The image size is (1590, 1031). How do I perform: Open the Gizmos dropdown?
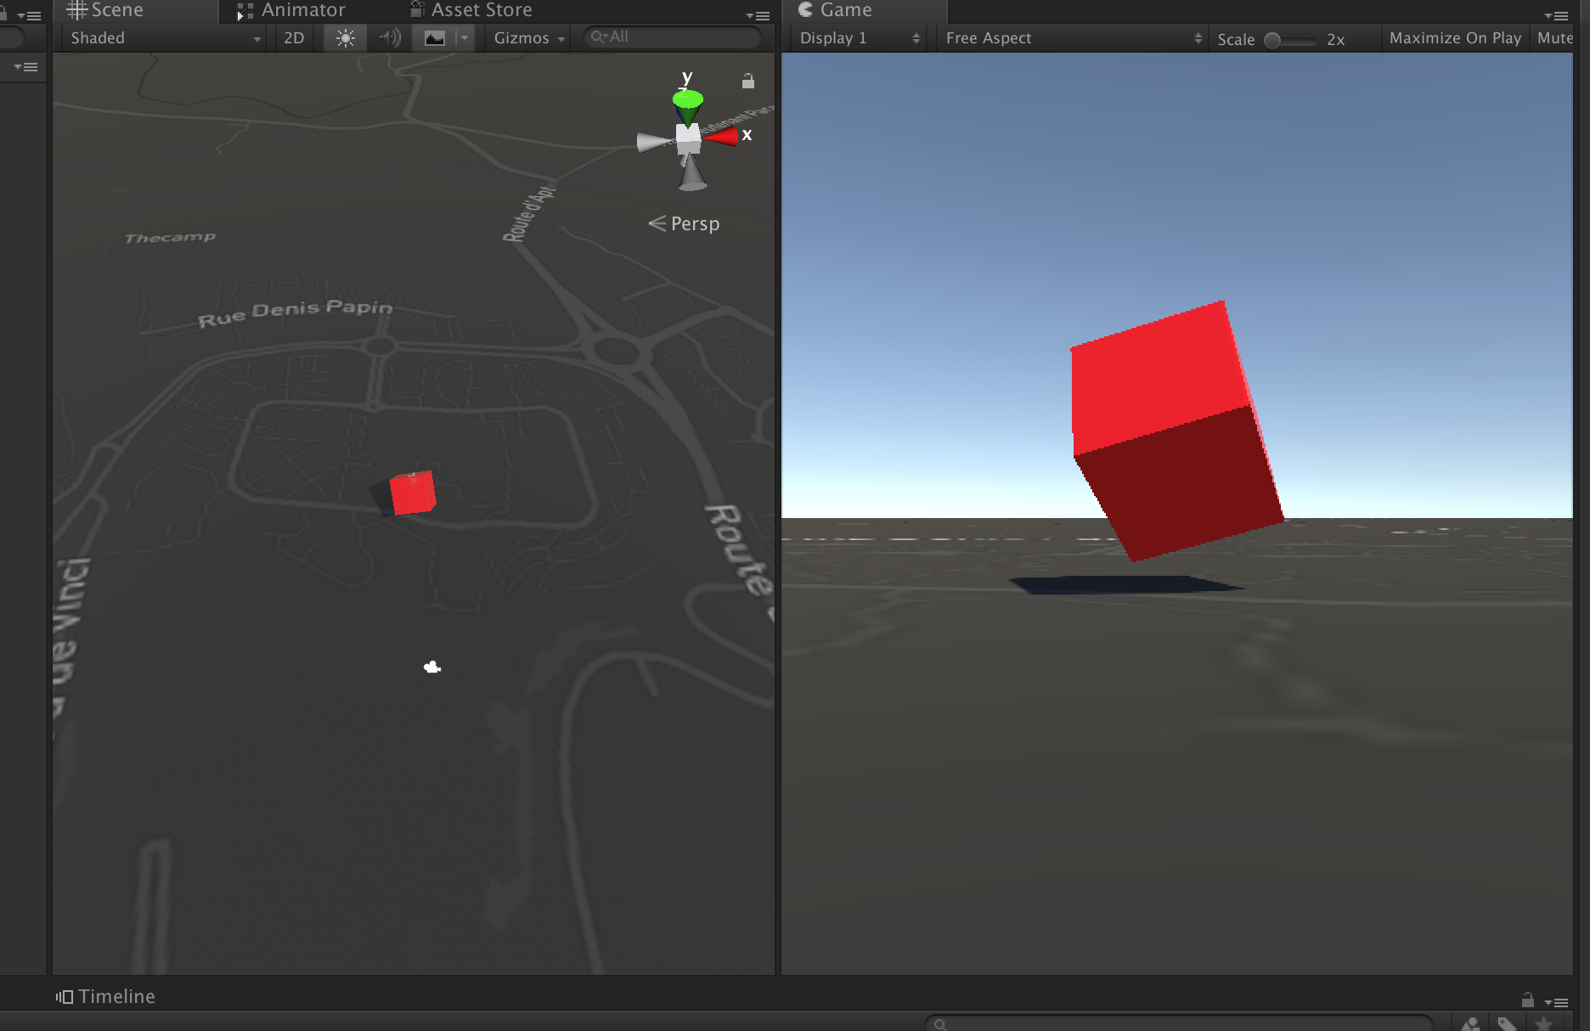tap(529, 38)
